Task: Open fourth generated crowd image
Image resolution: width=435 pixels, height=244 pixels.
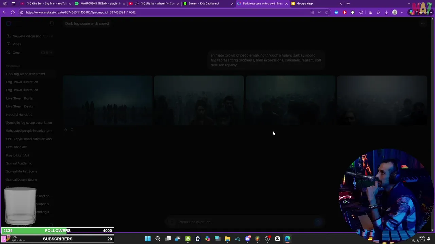Action: click(x=382, y=100)
